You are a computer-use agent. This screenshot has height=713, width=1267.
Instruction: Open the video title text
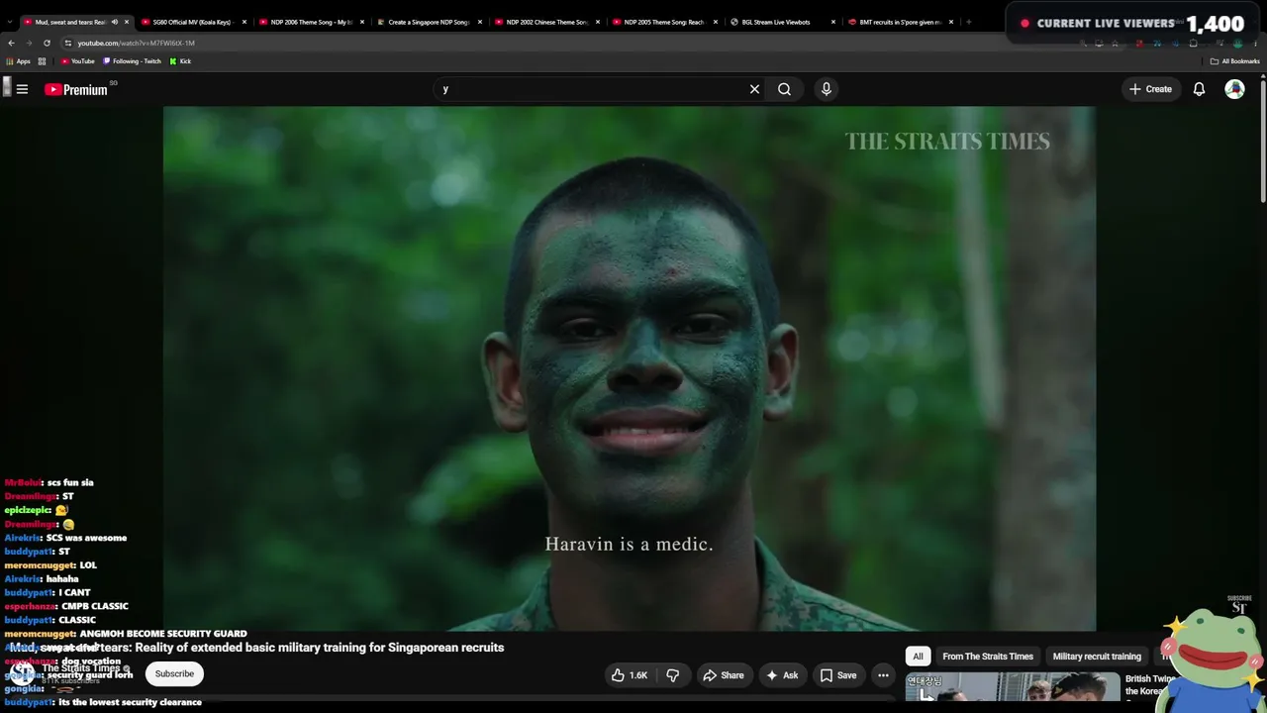coord(256,648)
